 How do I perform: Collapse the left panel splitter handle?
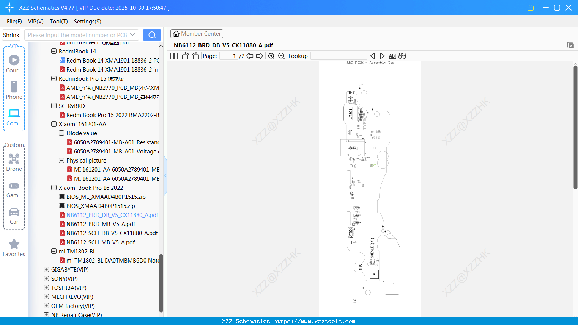(x=165, y=175)
